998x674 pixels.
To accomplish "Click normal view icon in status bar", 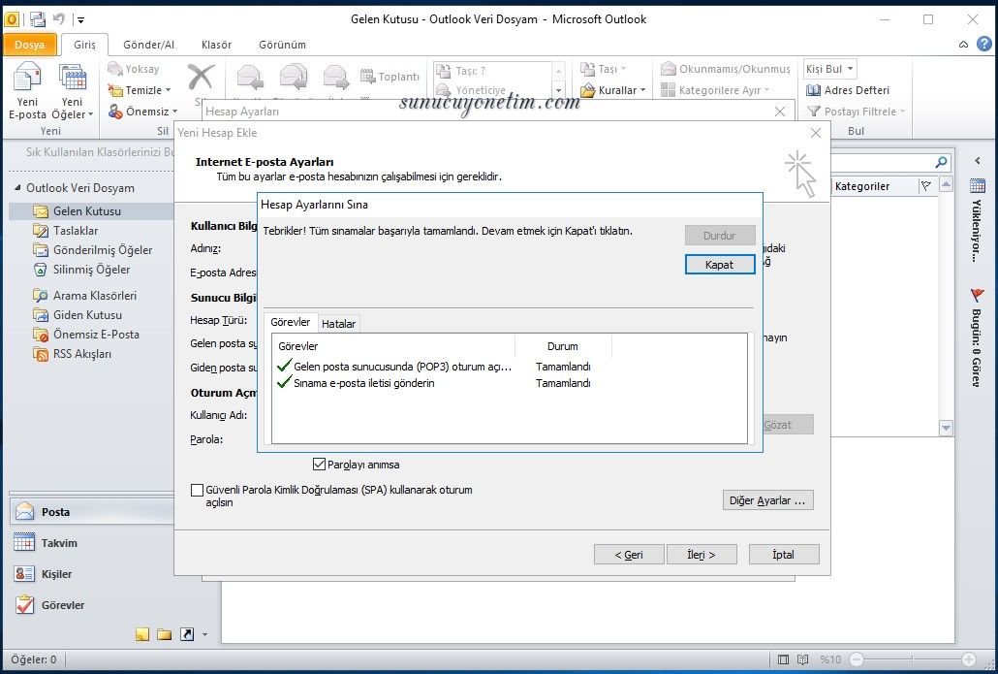I will [784, 659].
